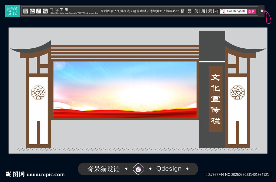Viewport: 276px width, 182px height.
Task: Select the marquee frame icon
Action: pyautogui.click(x=51, y=9)
